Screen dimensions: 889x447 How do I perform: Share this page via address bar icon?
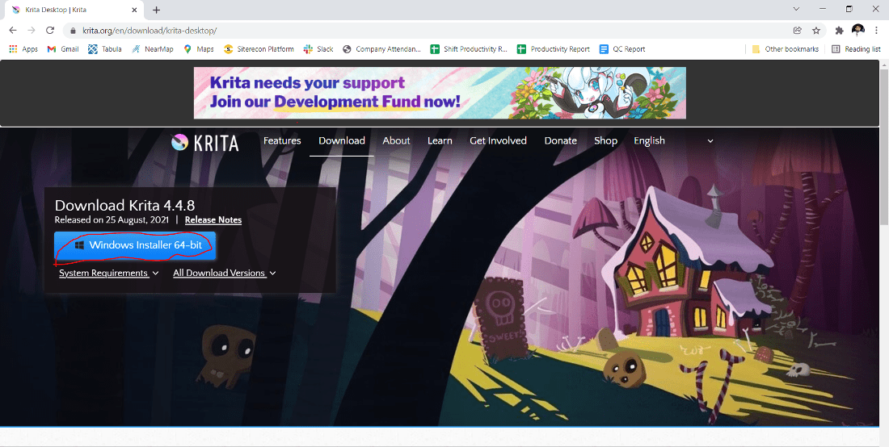797,31
